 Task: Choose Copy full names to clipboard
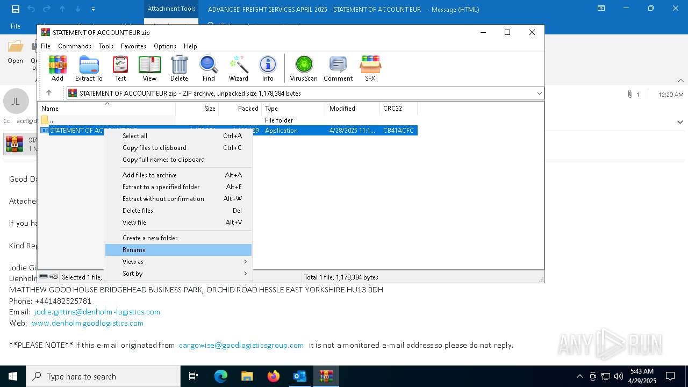178,160
